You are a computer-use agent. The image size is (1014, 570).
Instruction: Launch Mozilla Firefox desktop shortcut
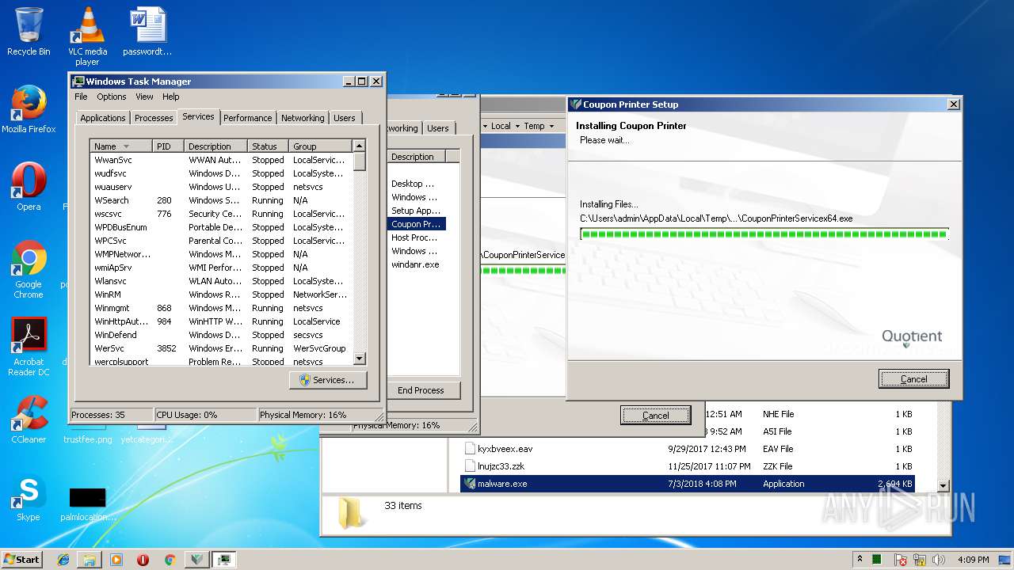pos(29,109)
